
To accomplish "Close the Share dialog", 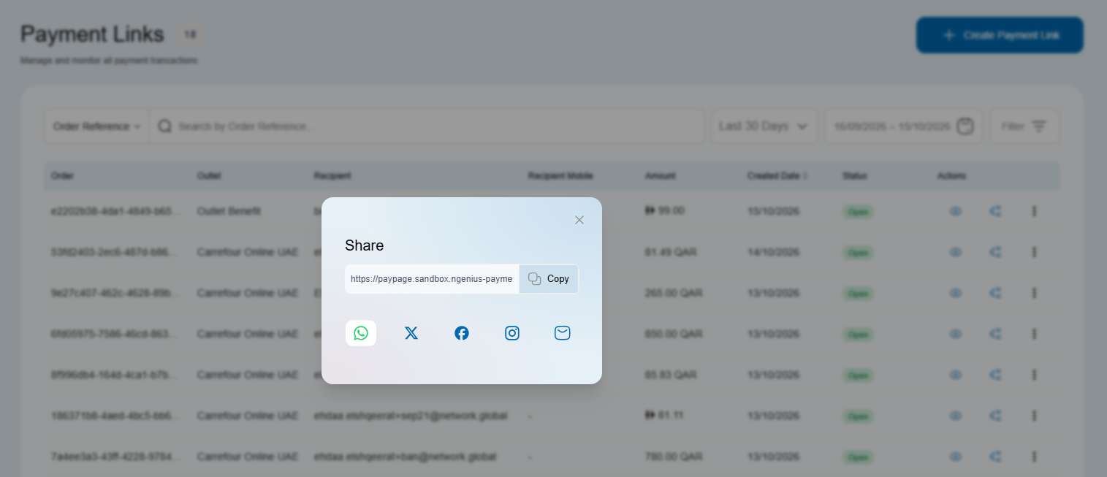I will pyautogui.click(x=579, y=220).
